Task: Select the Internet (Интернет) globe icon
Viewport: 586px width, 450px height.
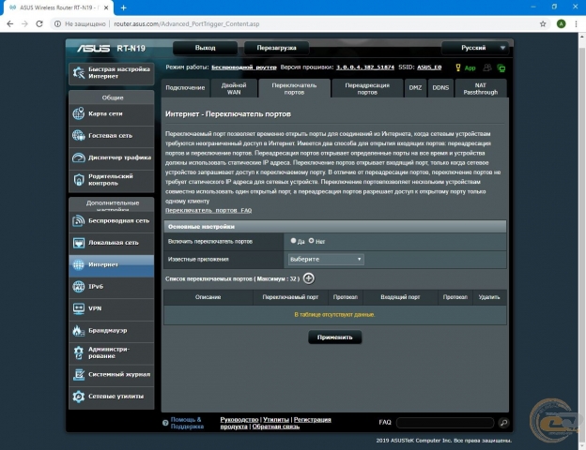Action: tap(79, 264)
